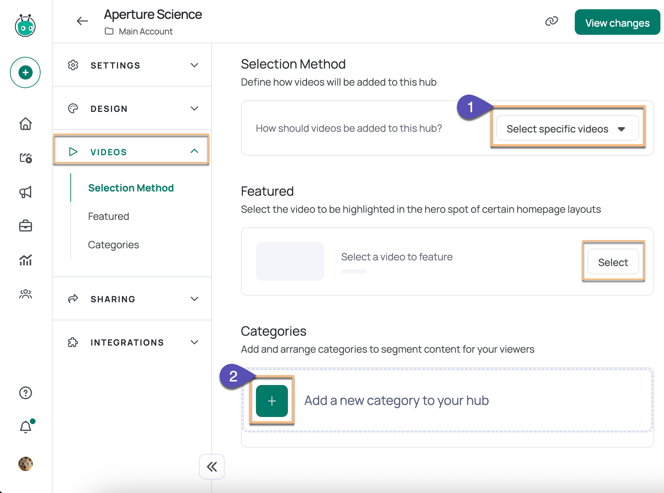Click Select button for featured video

(613, 262)
